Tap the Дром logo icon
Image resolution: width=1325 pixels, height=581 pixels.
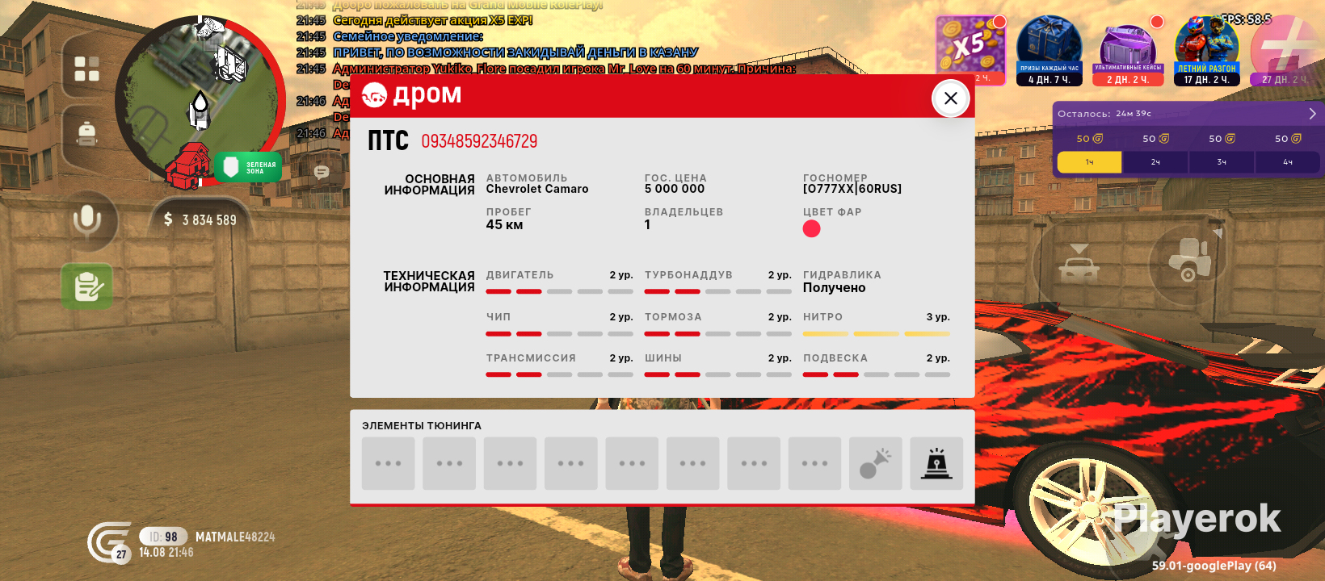click(x=374, y=95)
